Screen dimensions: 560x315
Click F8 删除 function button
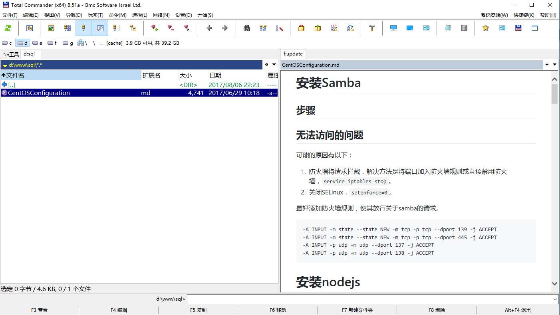pos(437,310)
